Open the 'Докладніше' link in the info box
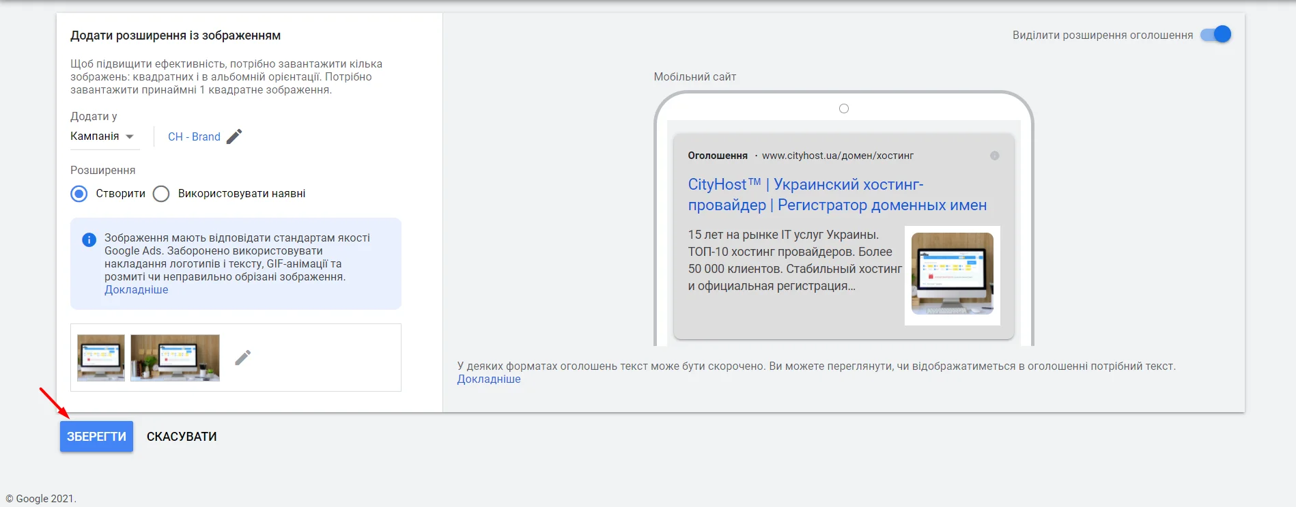 (136, 289)
